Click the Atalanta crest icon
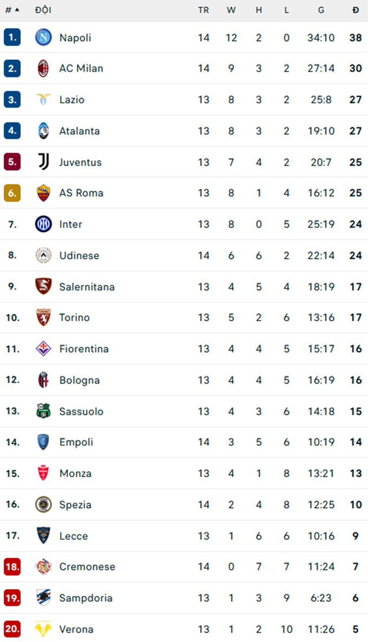 43,131
